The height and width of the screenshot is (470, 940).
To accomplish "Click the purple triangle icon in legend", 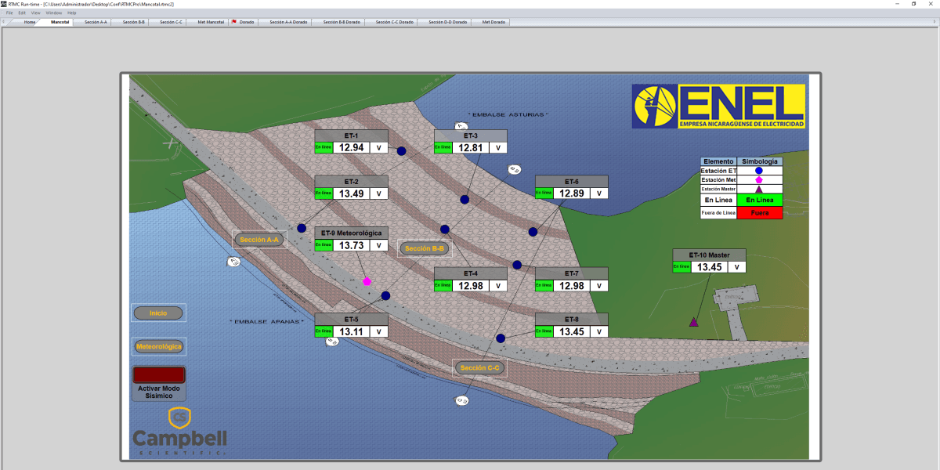I will [758, 189].
